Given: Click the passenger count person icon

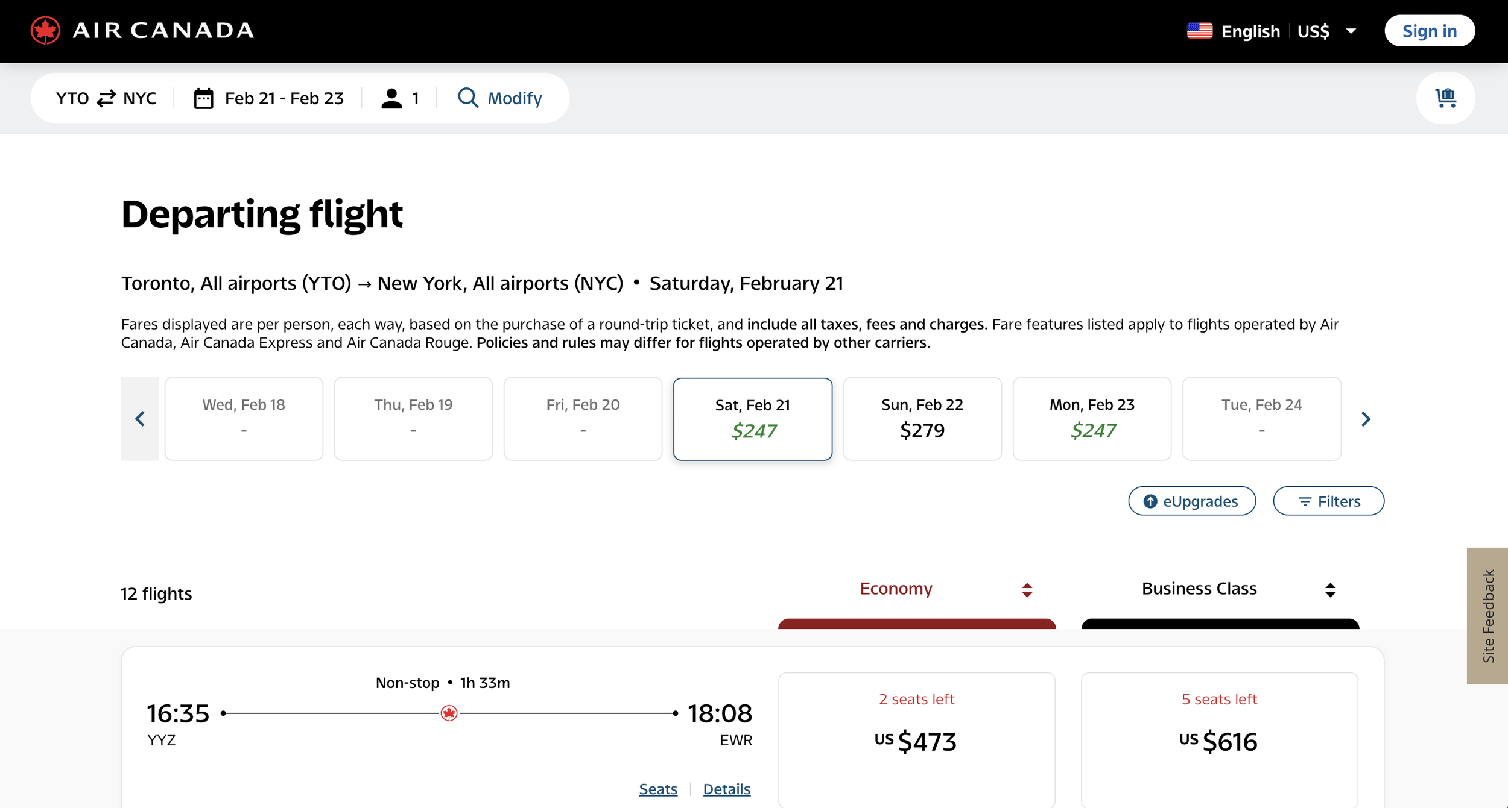Looking at the screenshot, I should pyautogui.click(x=391, y=98).
